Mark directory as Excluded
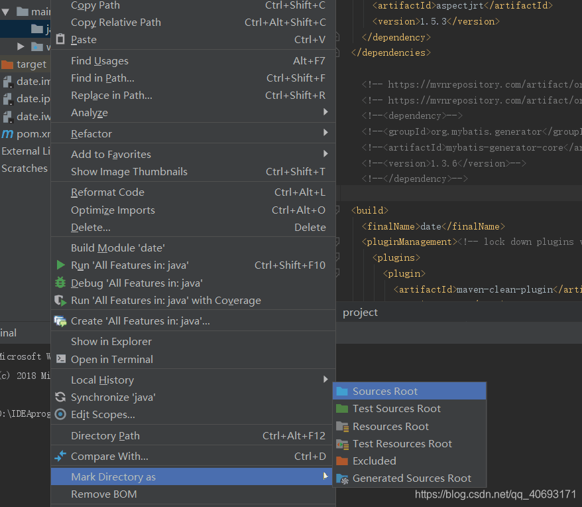Image resolution: width=582 pixels, height=507 pixels. click(410, 461)
